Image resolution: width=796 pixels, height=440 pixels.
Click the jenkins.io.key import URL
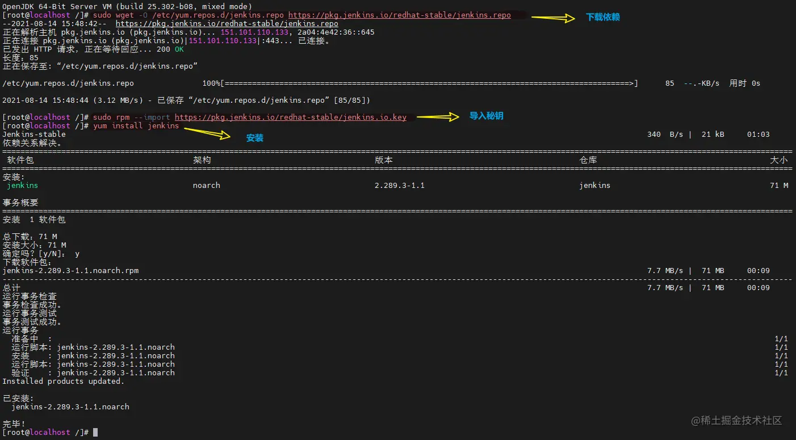tap(291, 118)
